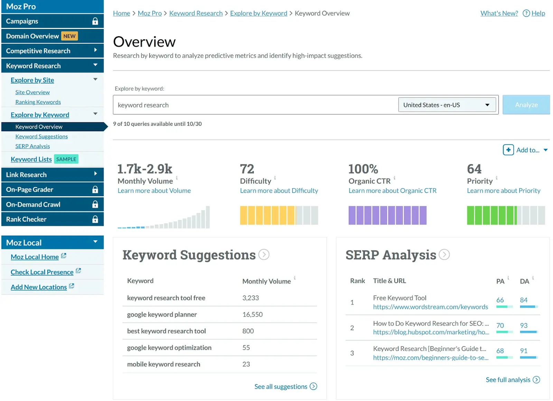Open the Add to... dropdown

click(x=525, y=150)
